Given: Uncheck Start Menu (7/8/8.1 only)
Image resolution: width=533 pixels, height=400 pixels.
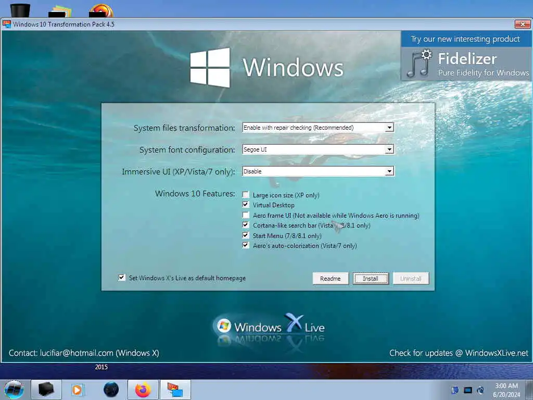Looking at the screenshot, I should 246,235.
